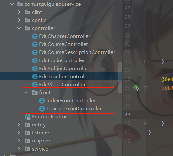Toggle the code fold marker on line 40

pos(146,123)
